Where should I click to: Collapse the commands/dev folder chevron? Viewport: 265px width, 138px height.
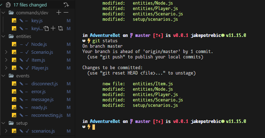pyautogui.click(x=3, y=13)
